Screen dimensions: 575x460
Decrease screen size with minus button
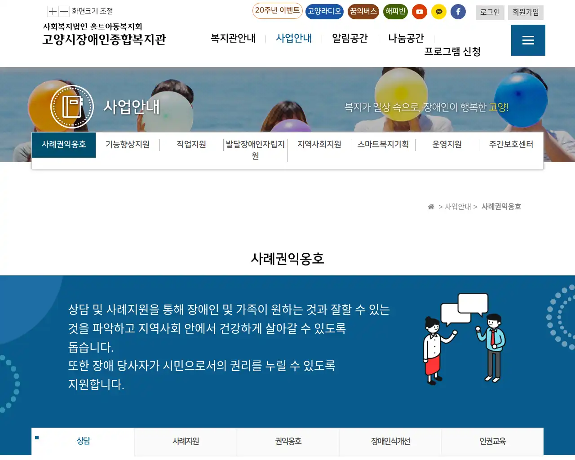point(64,11)
